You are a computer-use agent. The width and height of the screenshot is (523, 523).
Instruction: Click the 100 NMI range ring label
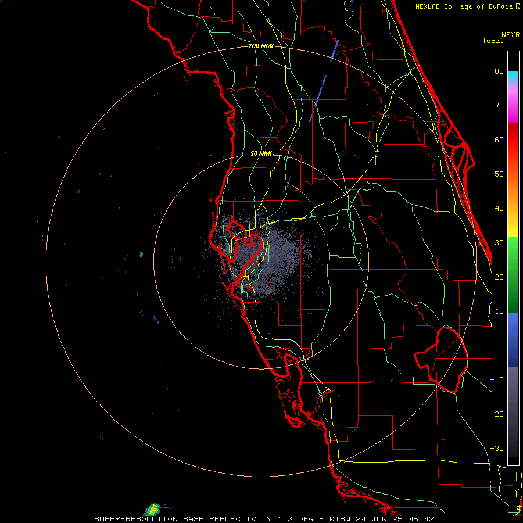click(x=261, y=46)
